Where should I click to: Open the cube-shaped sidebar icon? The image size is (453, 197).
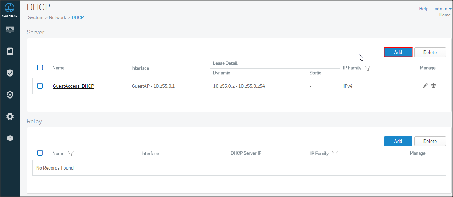[x=10, y=138]
